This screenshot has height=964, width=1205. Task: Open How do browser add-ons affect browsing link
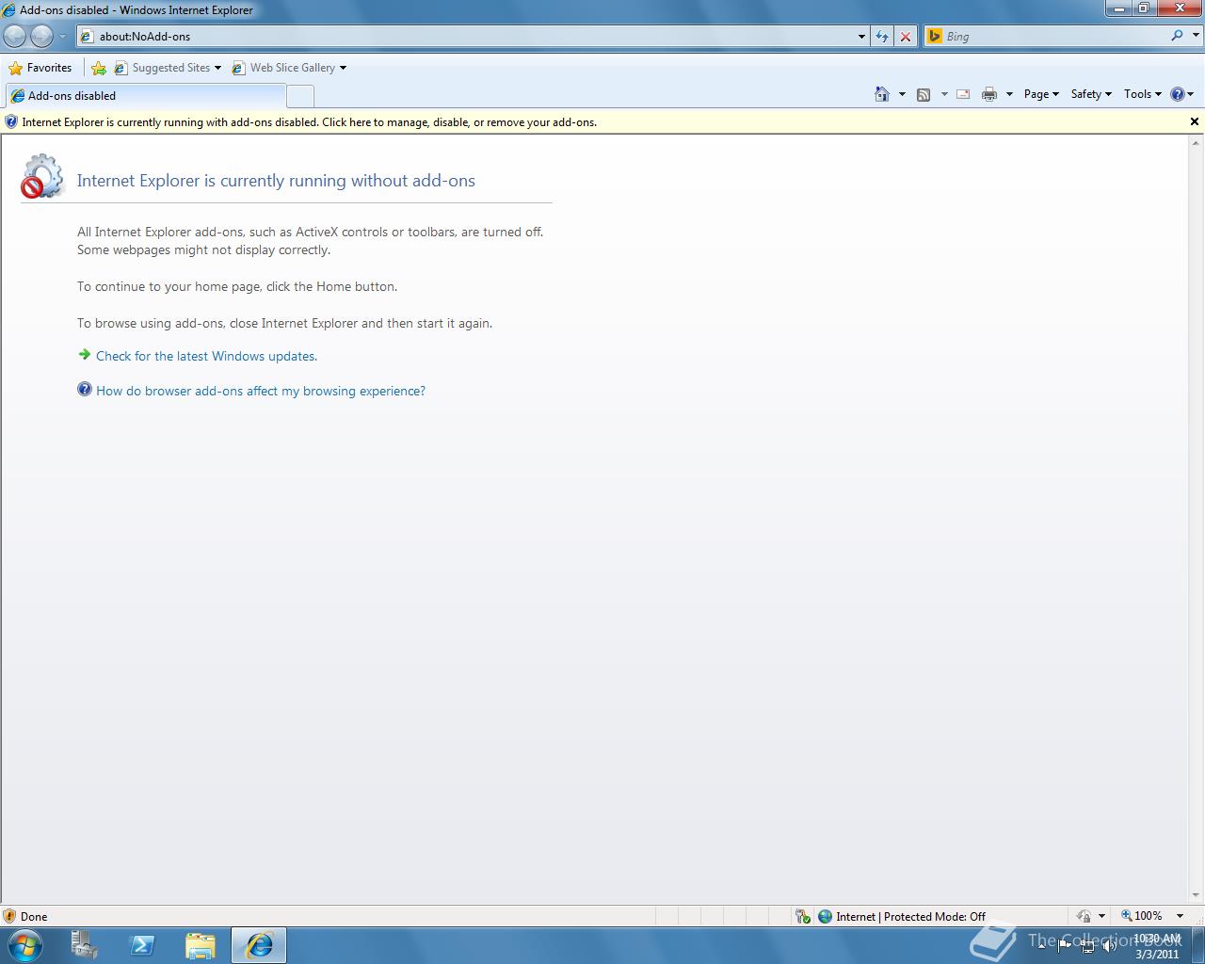coord(261,391)
